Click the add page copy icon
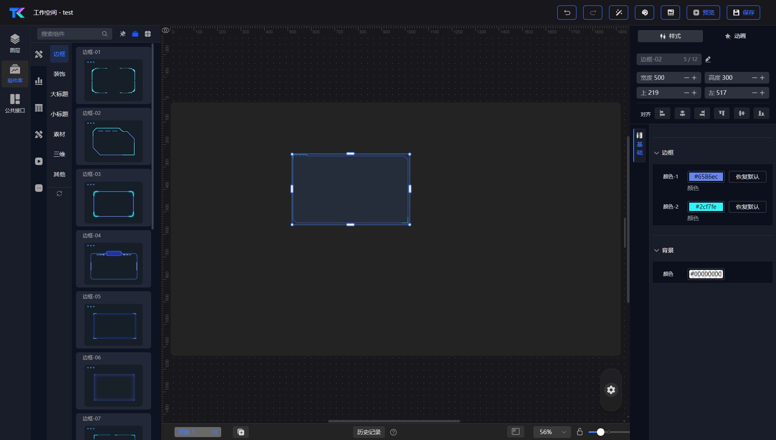This screenshot has height=440, width=776. click(x=241, y=432)
